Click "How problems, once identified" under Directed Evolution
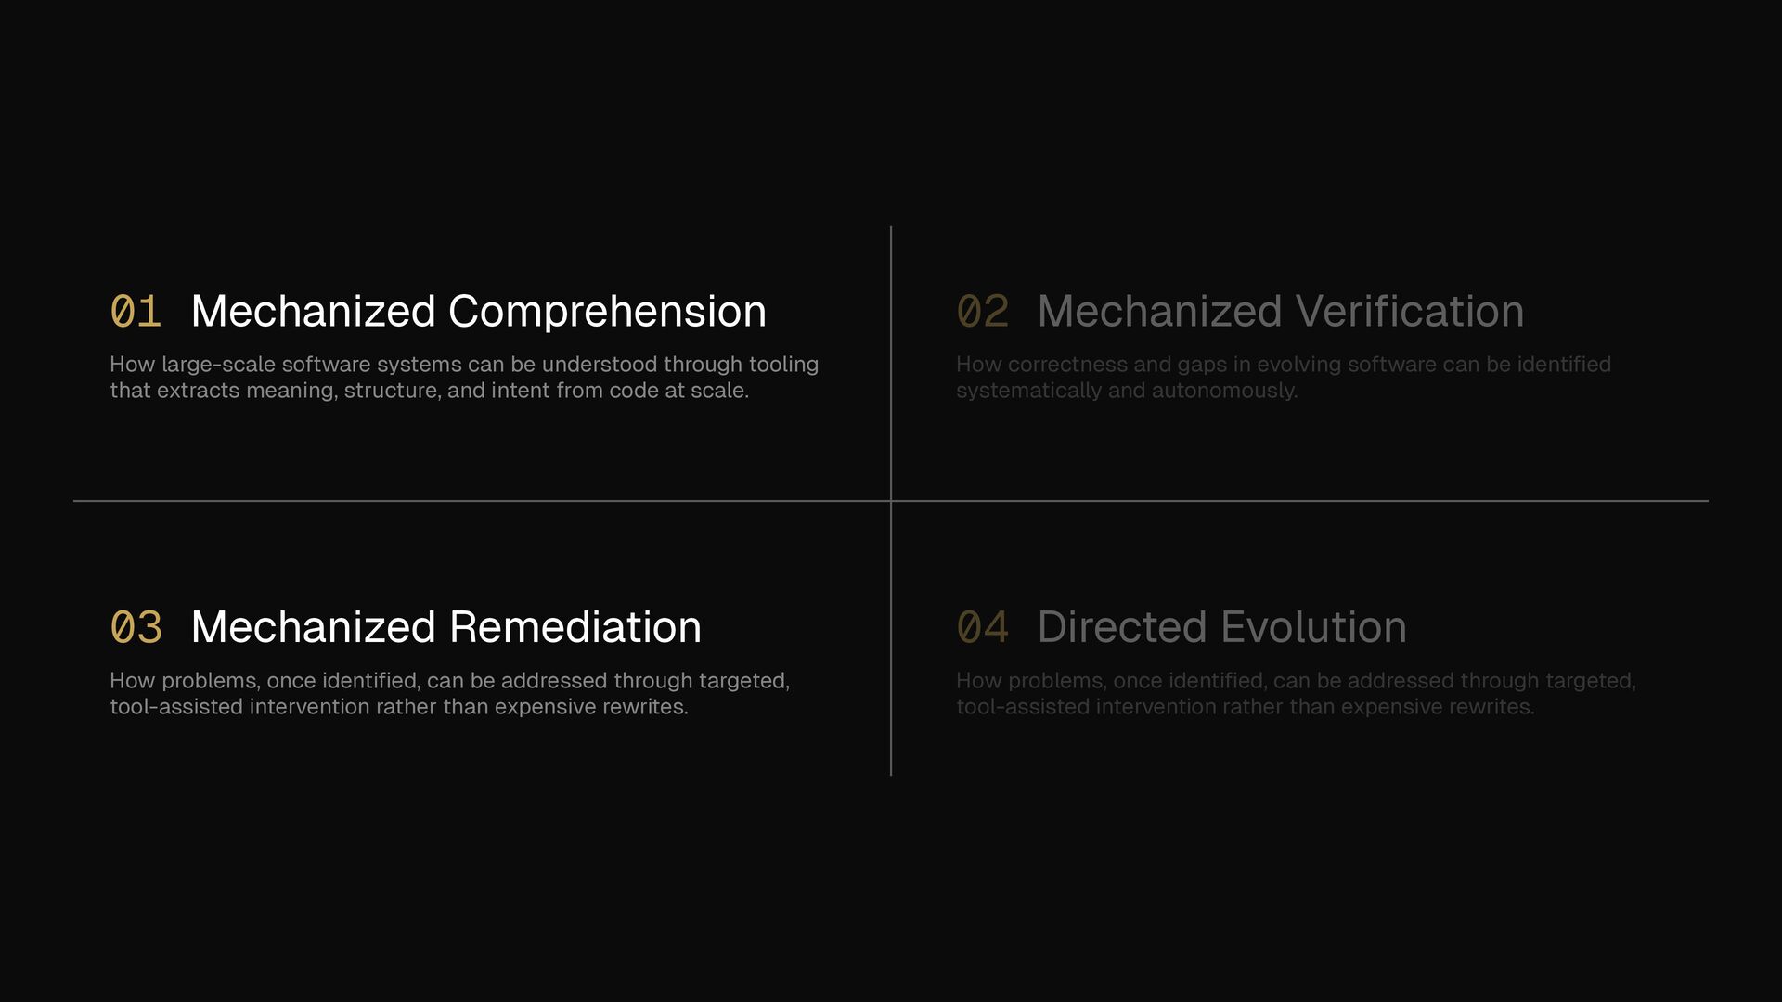This screenshot has width=1782, height=1002. (1296, 681)
